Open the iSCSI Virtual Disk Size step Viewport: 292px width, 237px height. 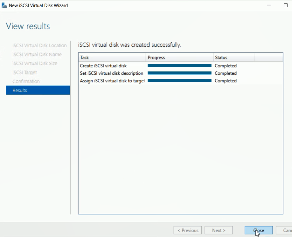(35, 64)
